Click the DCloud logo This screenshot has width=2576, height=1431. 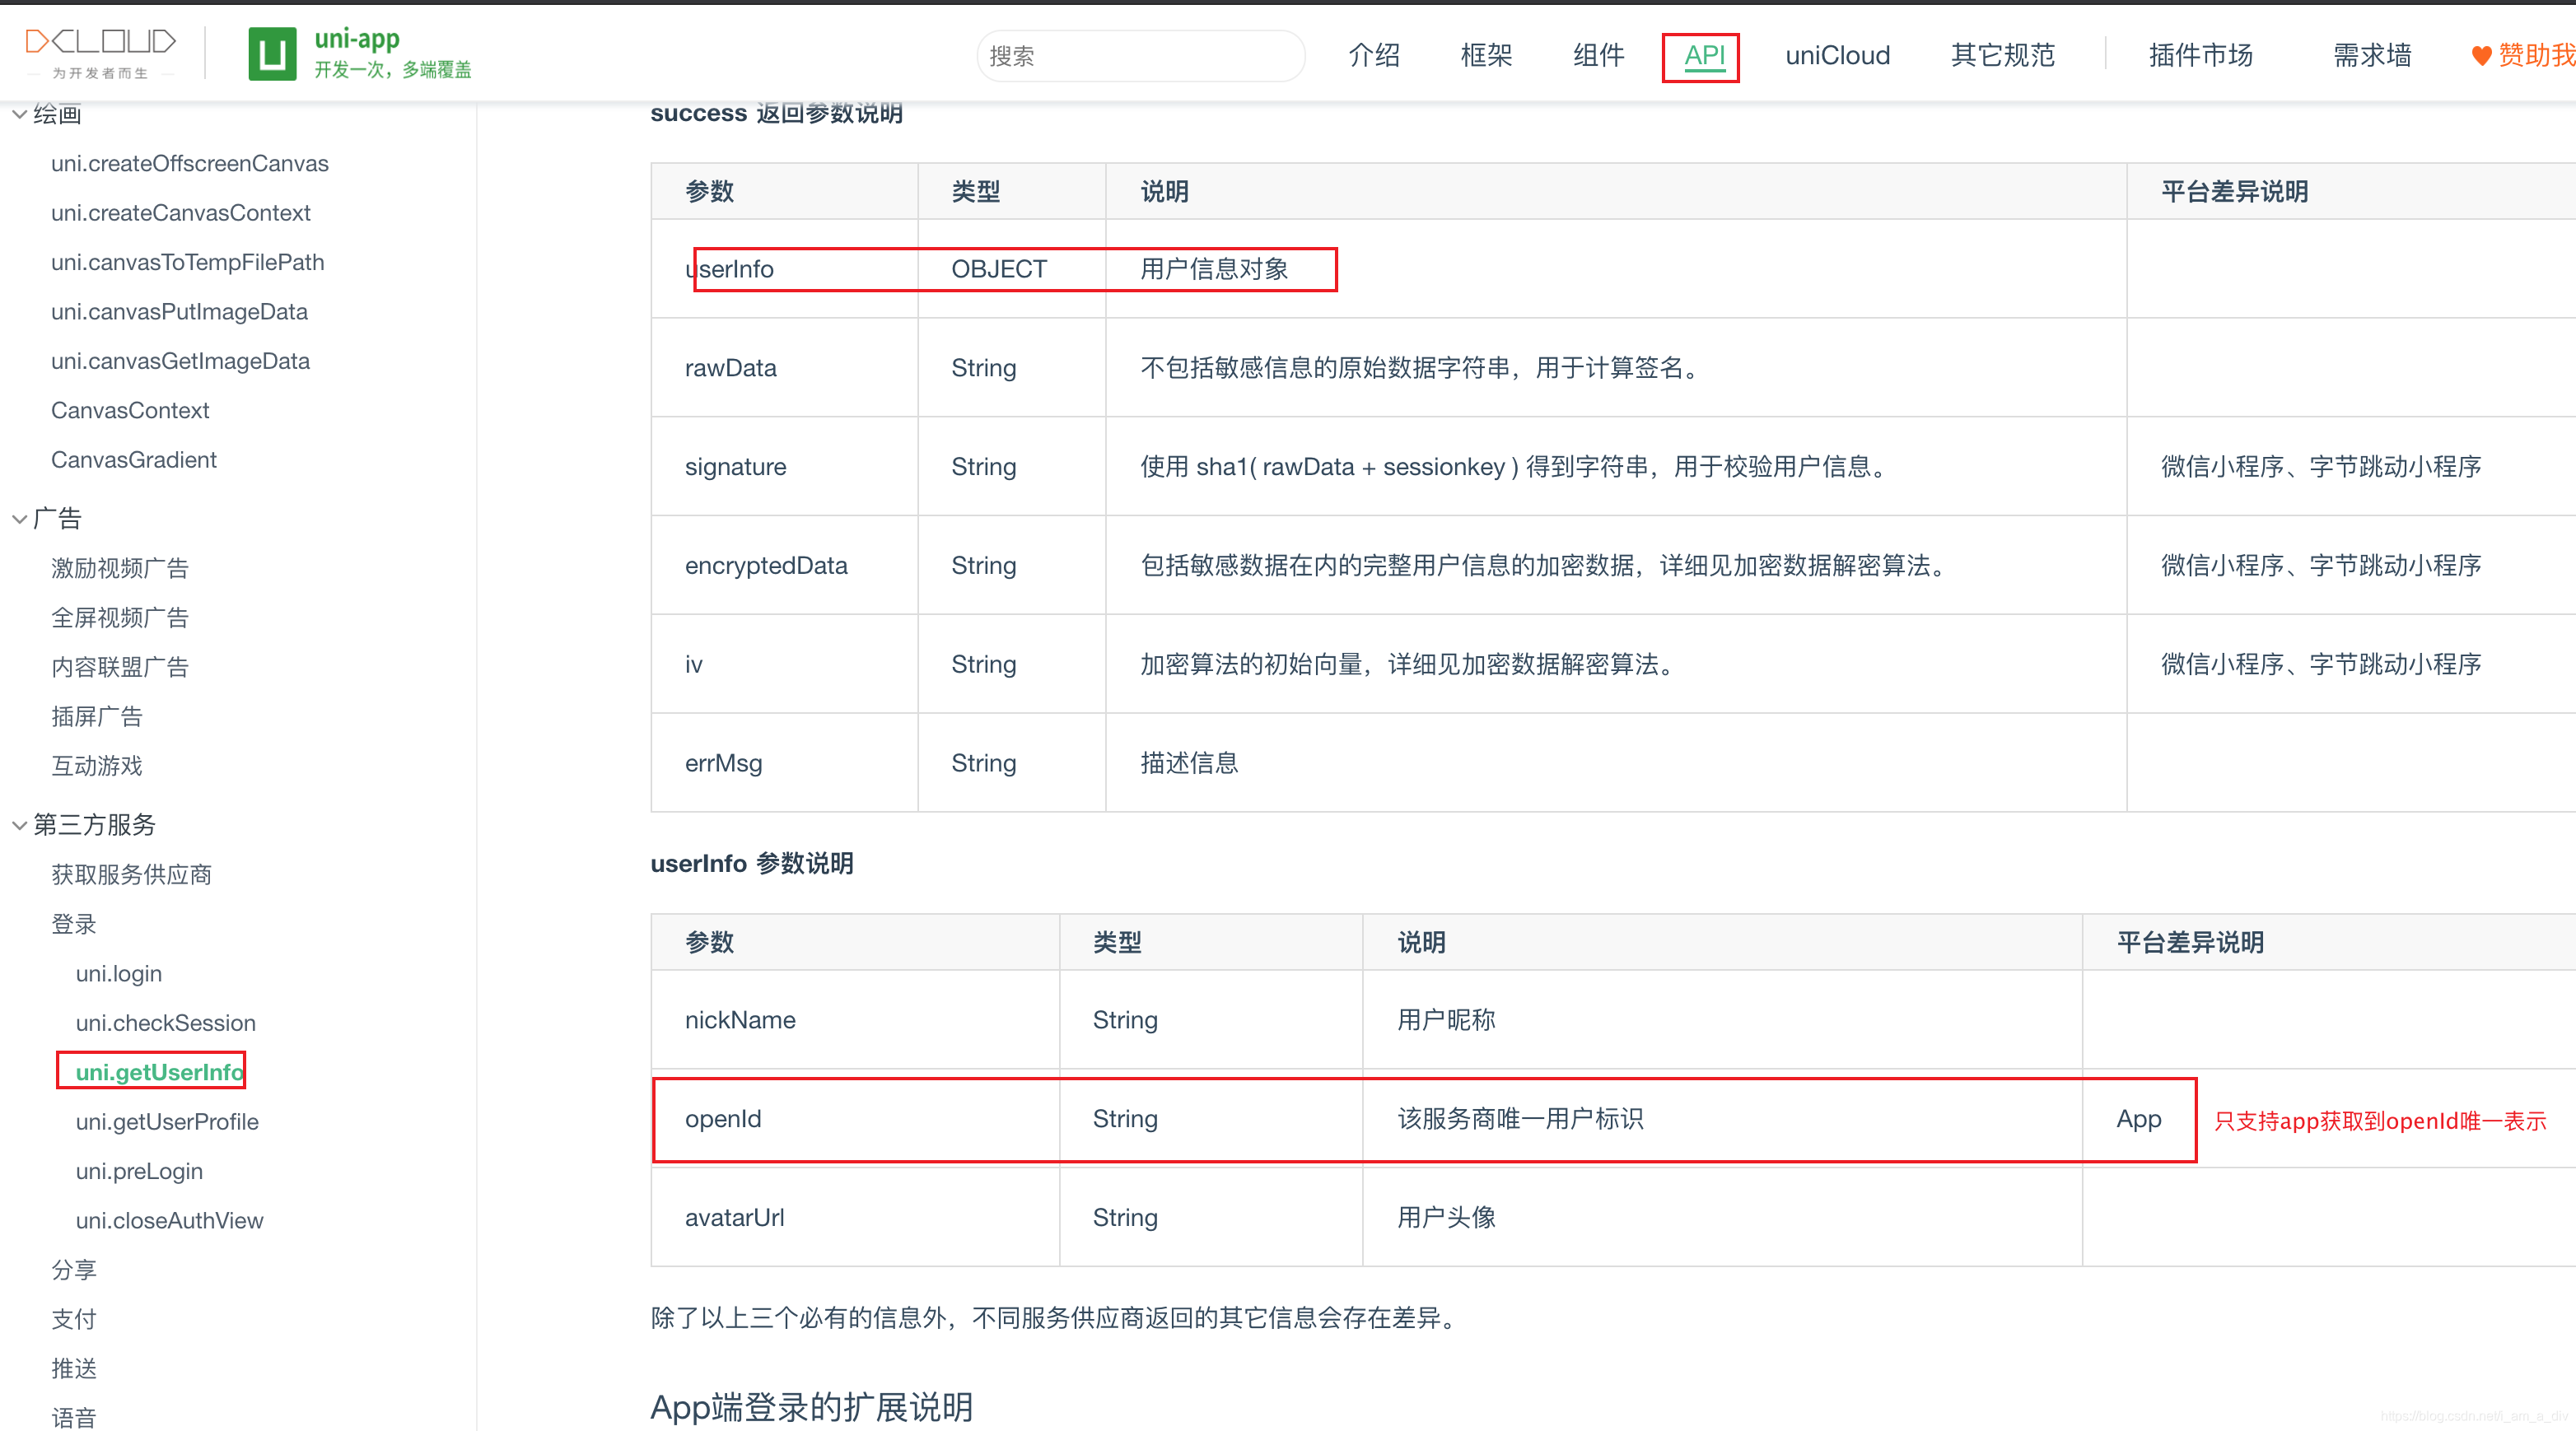coord(100,52)
